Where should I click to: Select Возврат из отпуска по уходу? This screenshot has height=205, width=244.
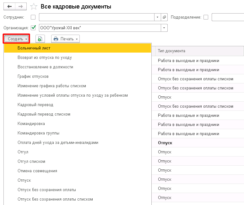(78, 58)
